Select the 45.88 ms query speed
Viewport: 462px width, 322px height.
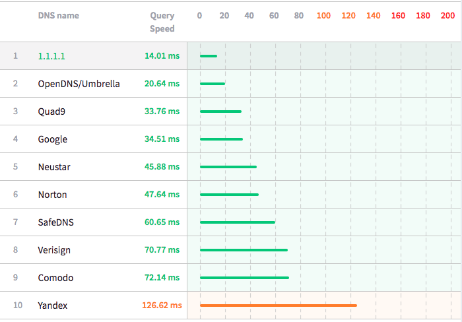click(162, 166)
